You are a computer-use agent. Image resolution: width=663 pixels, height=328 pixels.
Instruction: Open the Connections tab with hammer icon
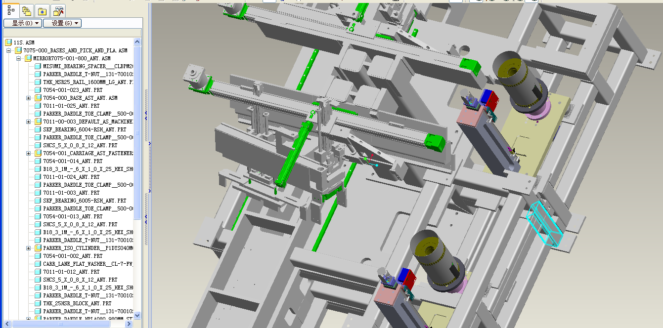(x=58, y=10)
